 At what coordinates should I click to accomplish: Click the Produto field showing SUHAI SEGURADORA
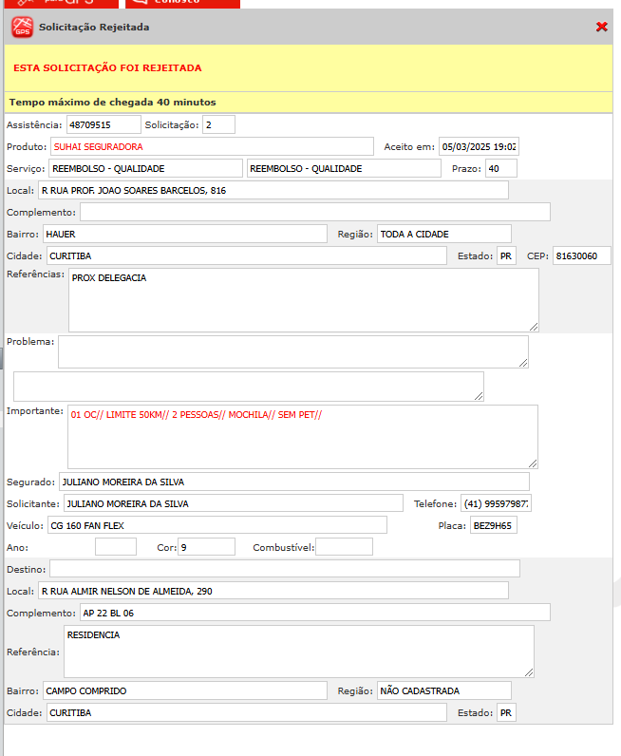(x=212, y=146)
